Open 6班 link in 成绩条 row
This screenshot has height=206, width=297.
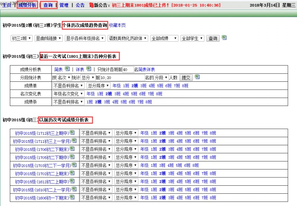[132, 102]
